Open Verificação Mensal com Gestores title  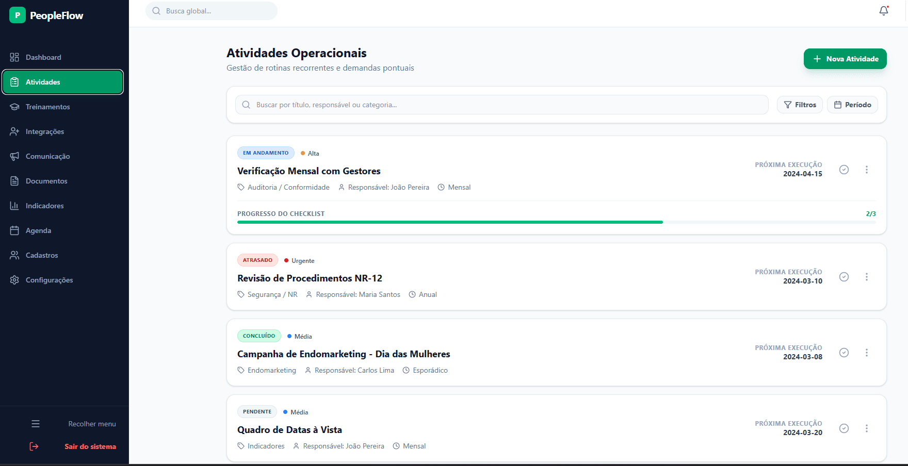coord(309,171)
